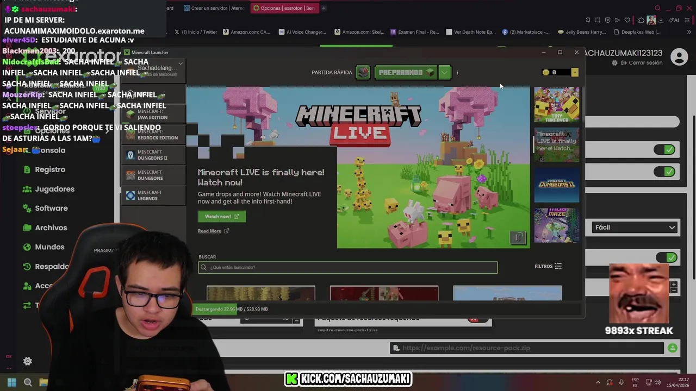This screenshot has width=696, height=391.
Task: Toggle the first green switch in exaroton options
Action: coord(664,150)
